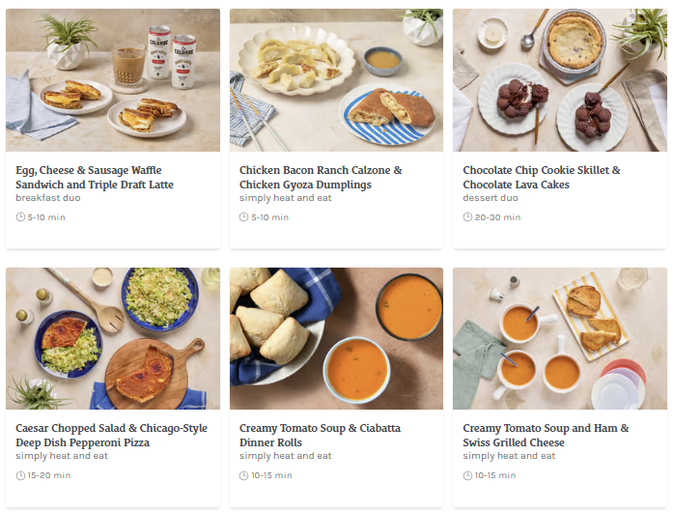Click clock icon on Chocolate Chip Cookie Skillet card
Image resolution: width=673 pixels, height=513 pixels.
pos(467,217)
